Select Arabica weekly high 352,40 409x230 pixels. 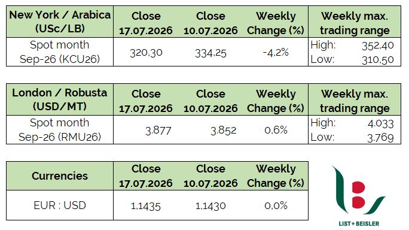click(x=378, y=46)
